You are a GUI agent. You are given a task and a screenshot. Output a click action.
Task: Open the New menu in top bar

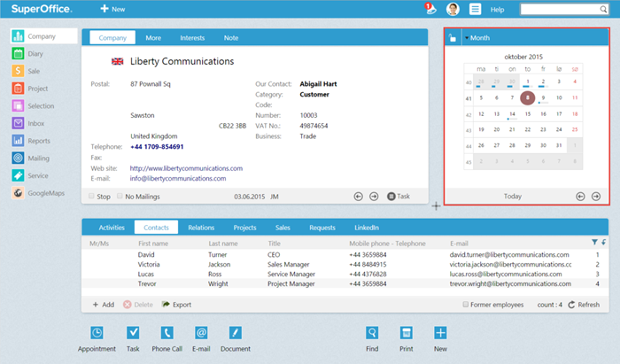112,9
